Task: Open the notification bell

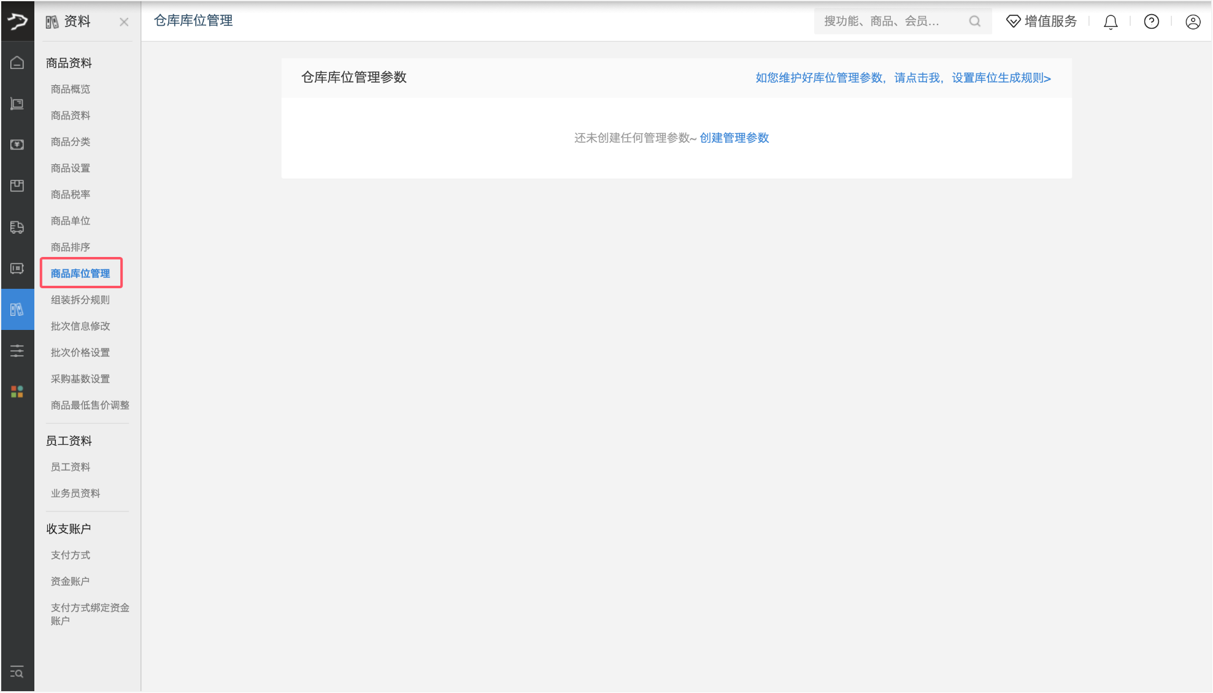Action: tap(1110, 21)
